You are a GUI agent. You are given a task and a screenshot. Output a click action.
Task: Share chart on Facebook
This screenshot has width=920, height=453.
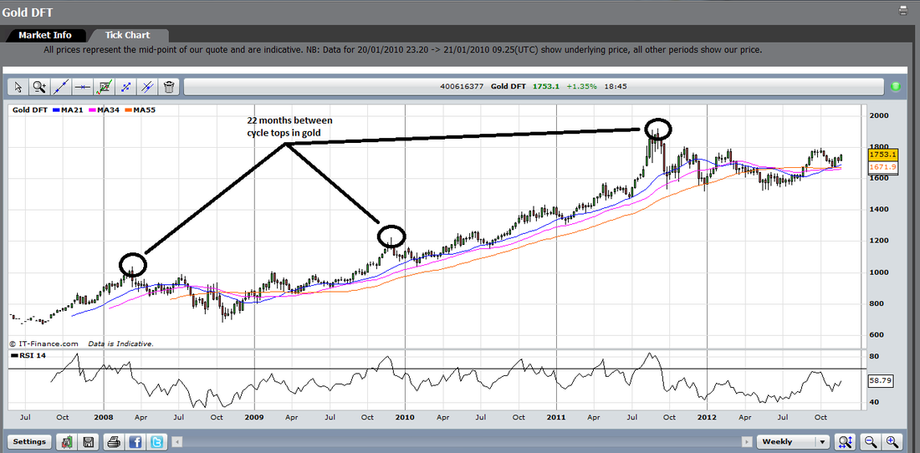134,442
